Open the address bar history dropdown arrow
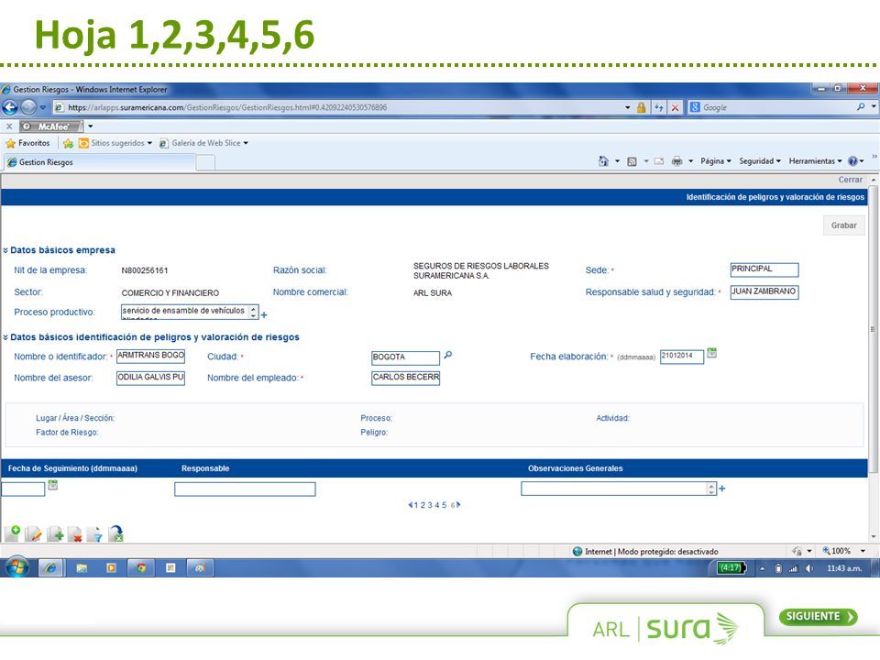 click(627, 107)
